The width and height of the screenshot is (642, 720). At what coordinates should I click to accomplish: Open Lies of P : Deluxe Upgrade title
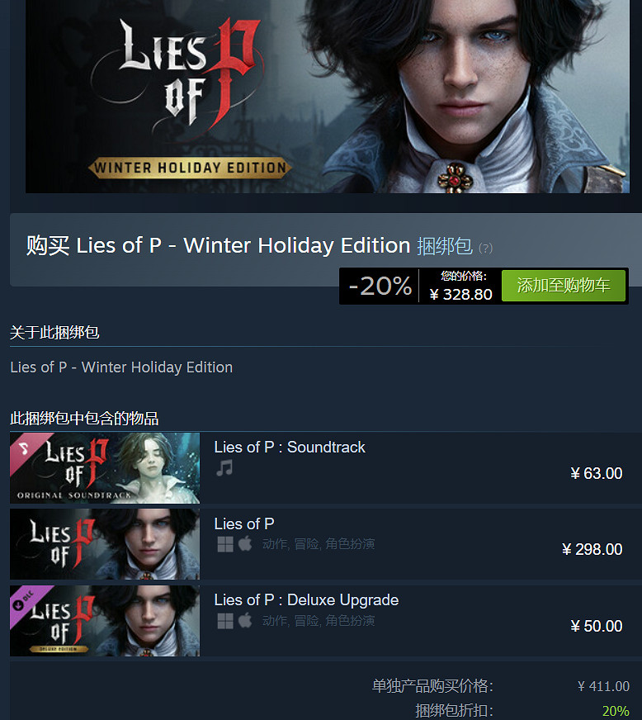click(x=306, y=600)
